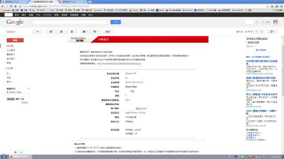Go back with the browser back arrow
This screenshot has height=159, width=284.
coord(3,6)
